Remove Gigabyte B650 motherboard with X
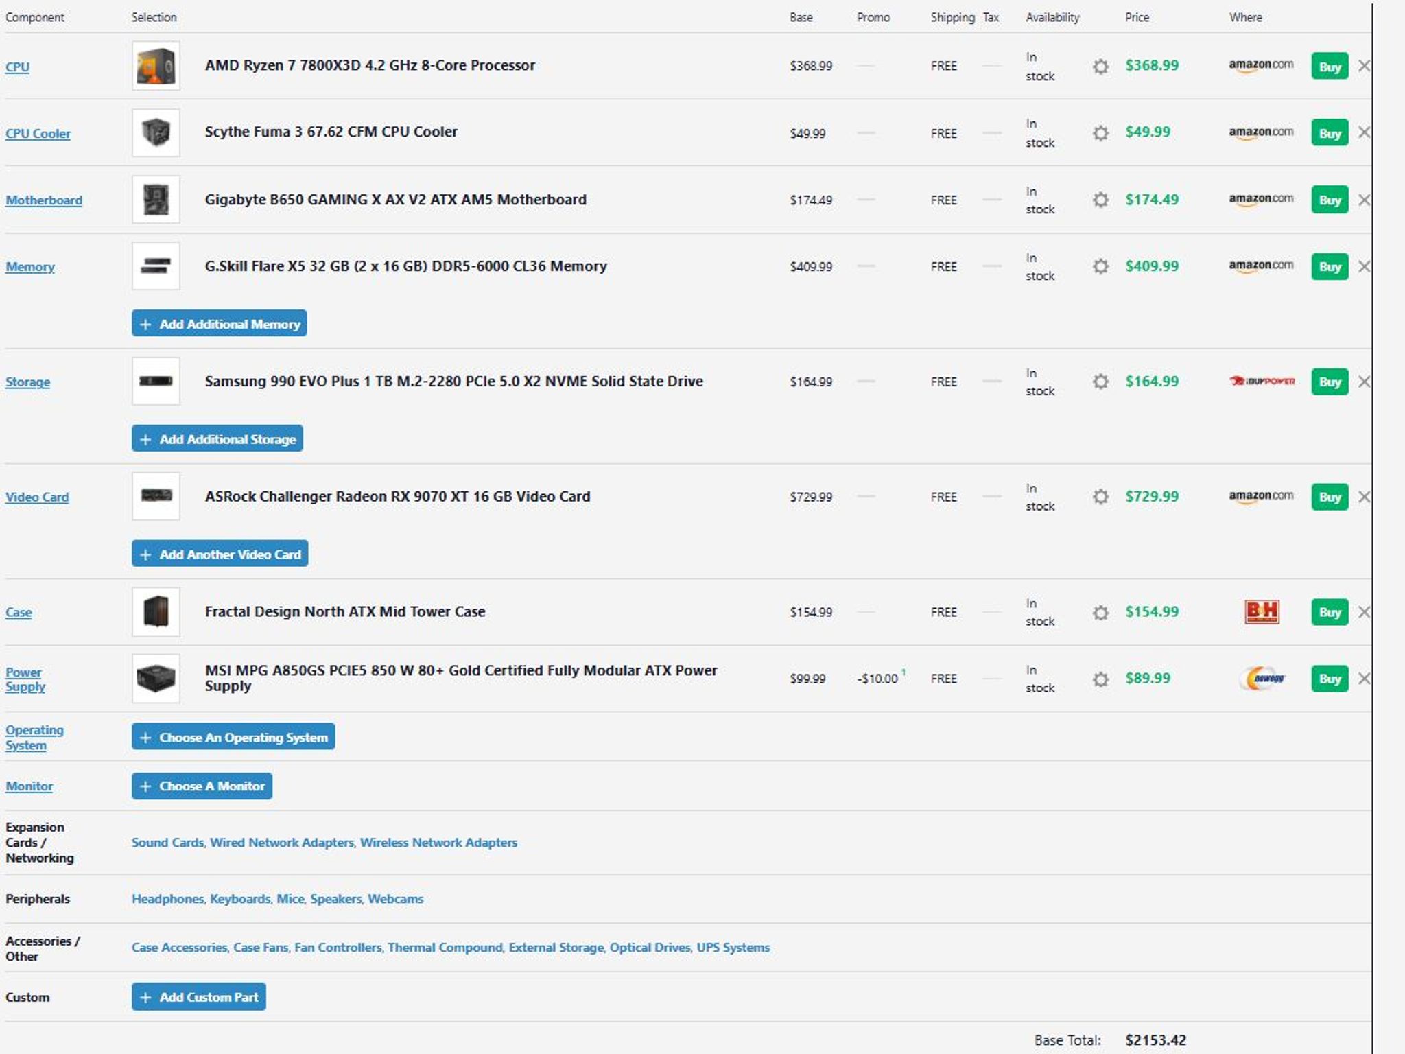The height and width of the screenshot is (1054, 1405). point(1364,200)
